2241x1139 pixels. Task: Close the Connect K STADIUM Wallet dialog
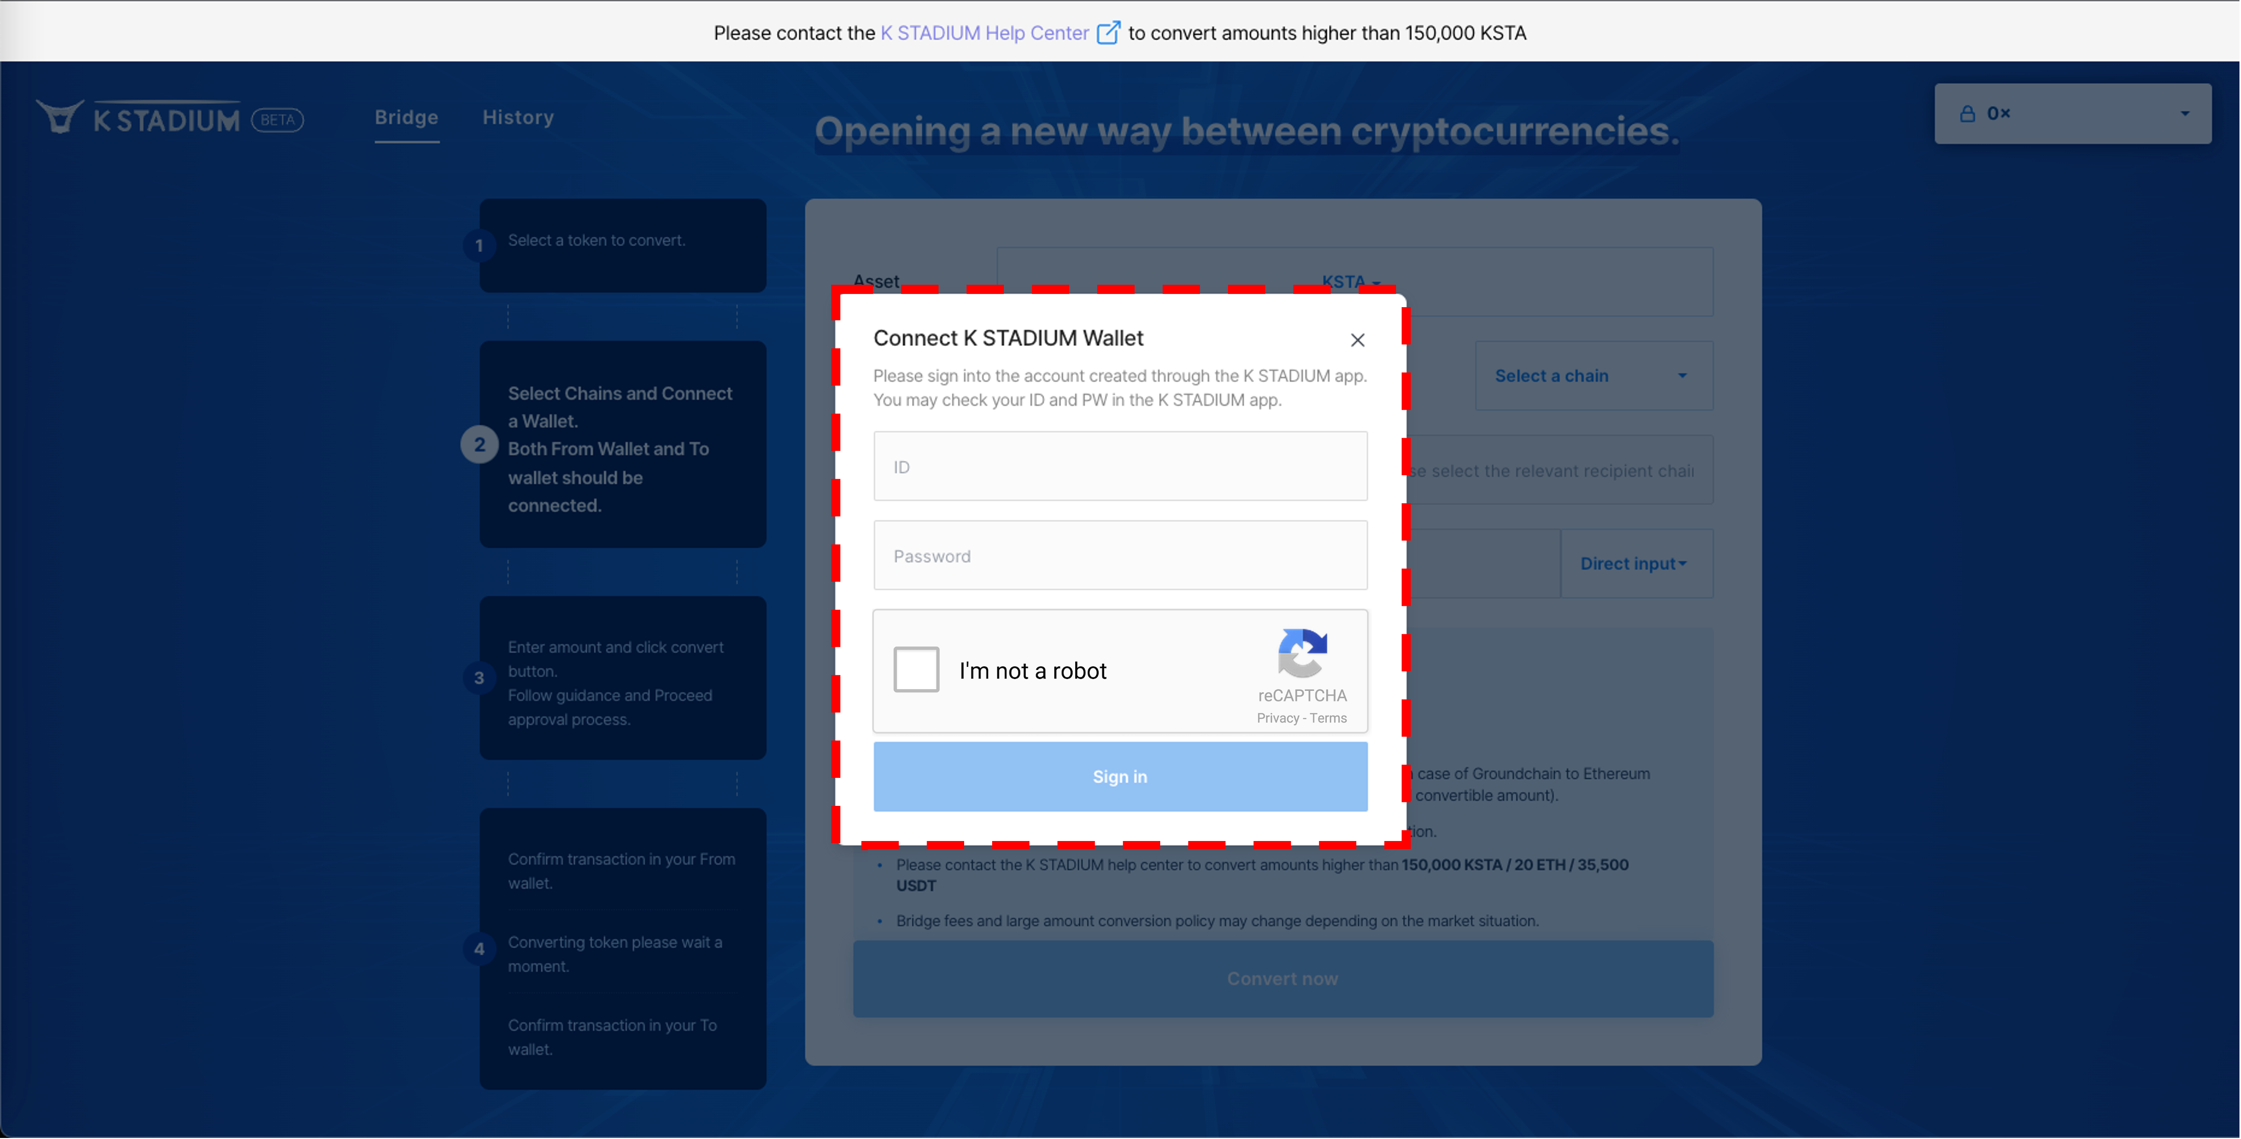(1357, 340)
